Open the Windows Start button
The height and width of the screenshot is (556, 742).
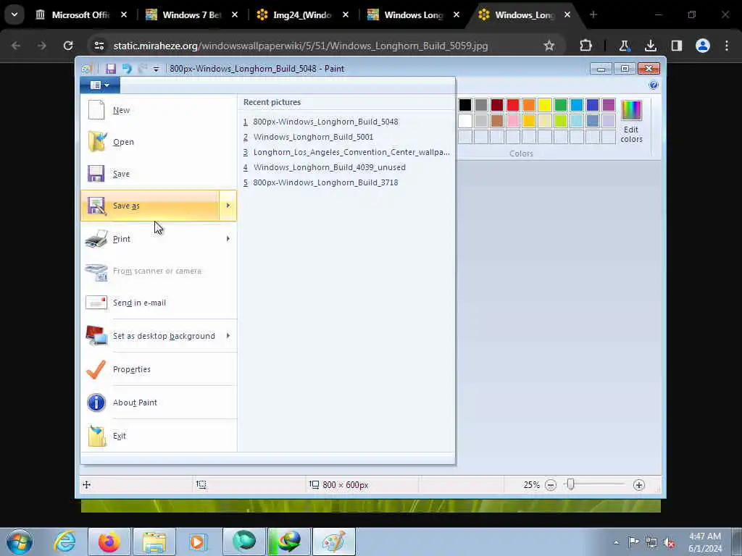coord(20,542)
